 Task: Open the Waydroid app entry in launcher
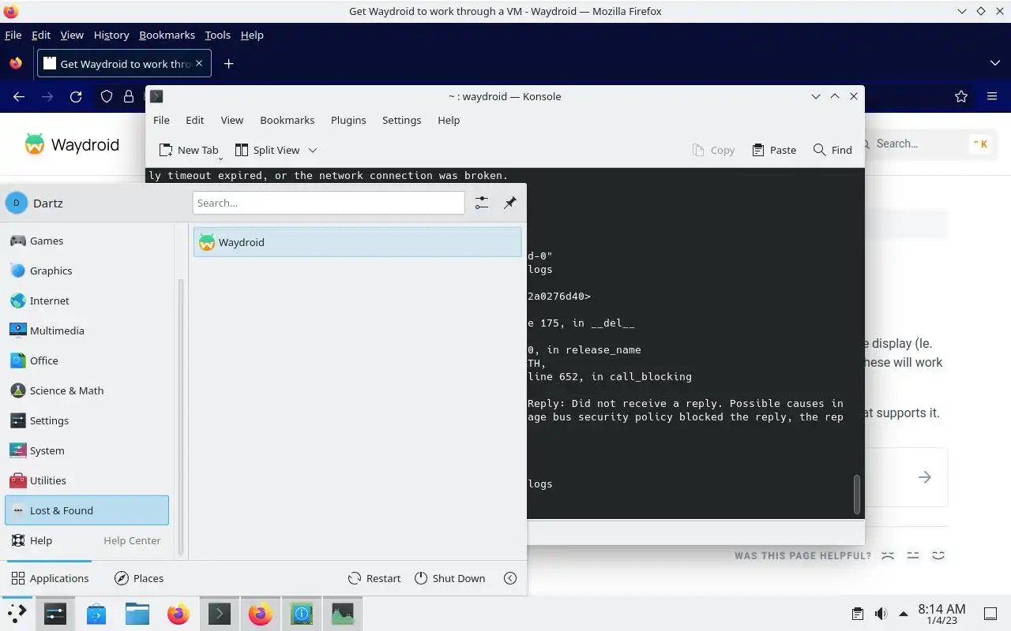pos(357,242)
